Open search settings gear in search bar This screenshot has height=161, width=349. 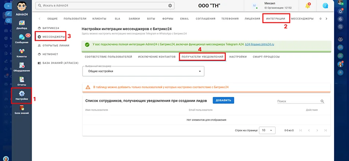pyautogui.click(x=170, y=5)
